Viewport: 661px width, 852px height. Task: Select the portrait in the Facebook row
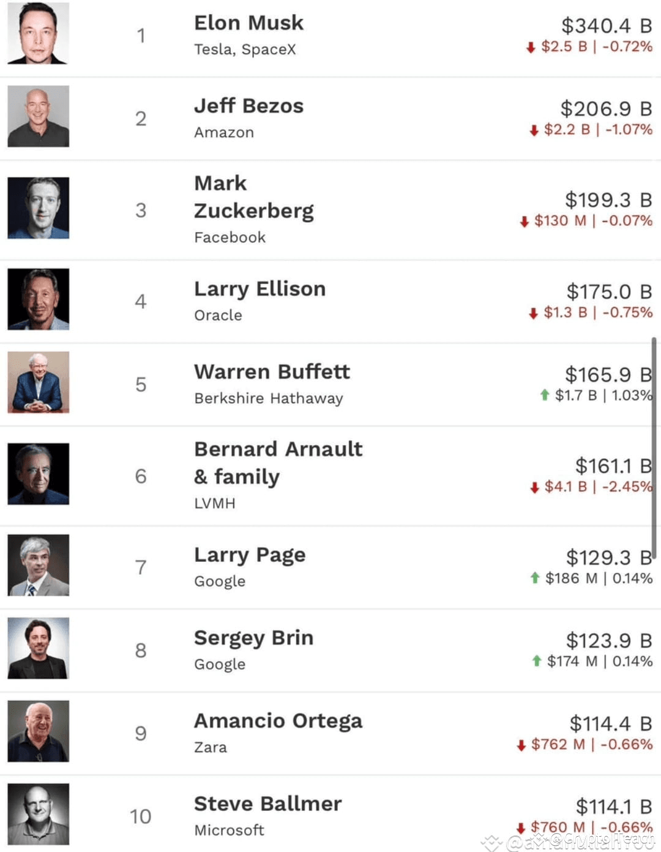pos(38,208)
